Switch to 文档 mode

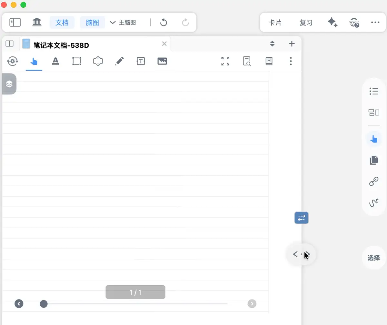[x=62, y=23]
